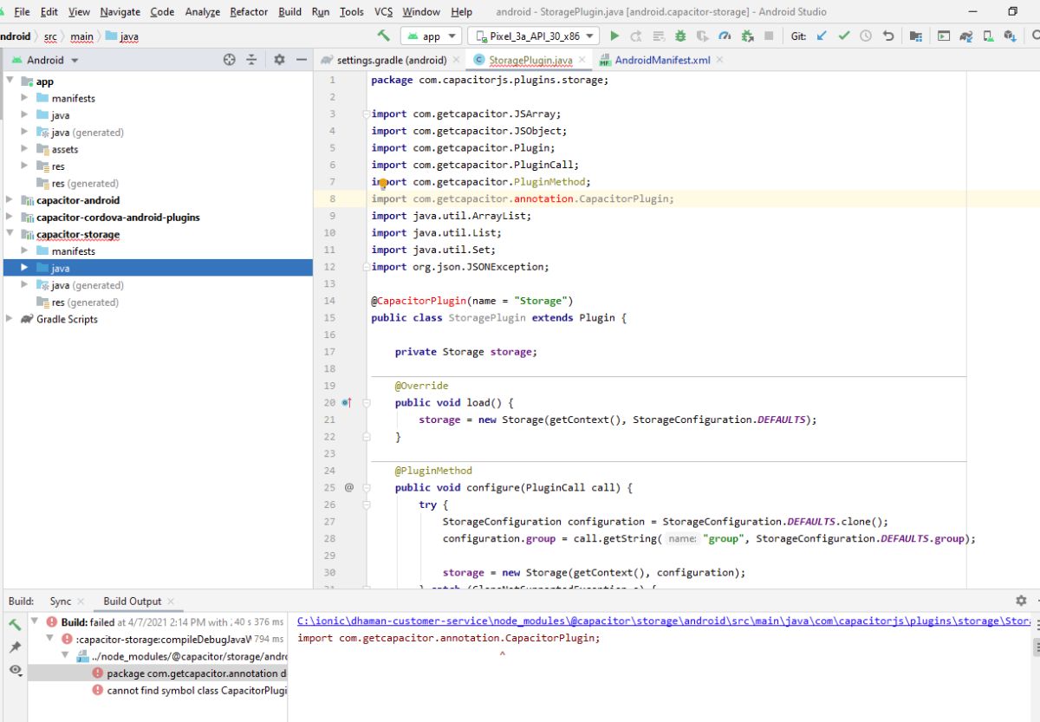1040x722 pixels.
Task: Click Git Commit green checkmark
Action: (844, 36)
